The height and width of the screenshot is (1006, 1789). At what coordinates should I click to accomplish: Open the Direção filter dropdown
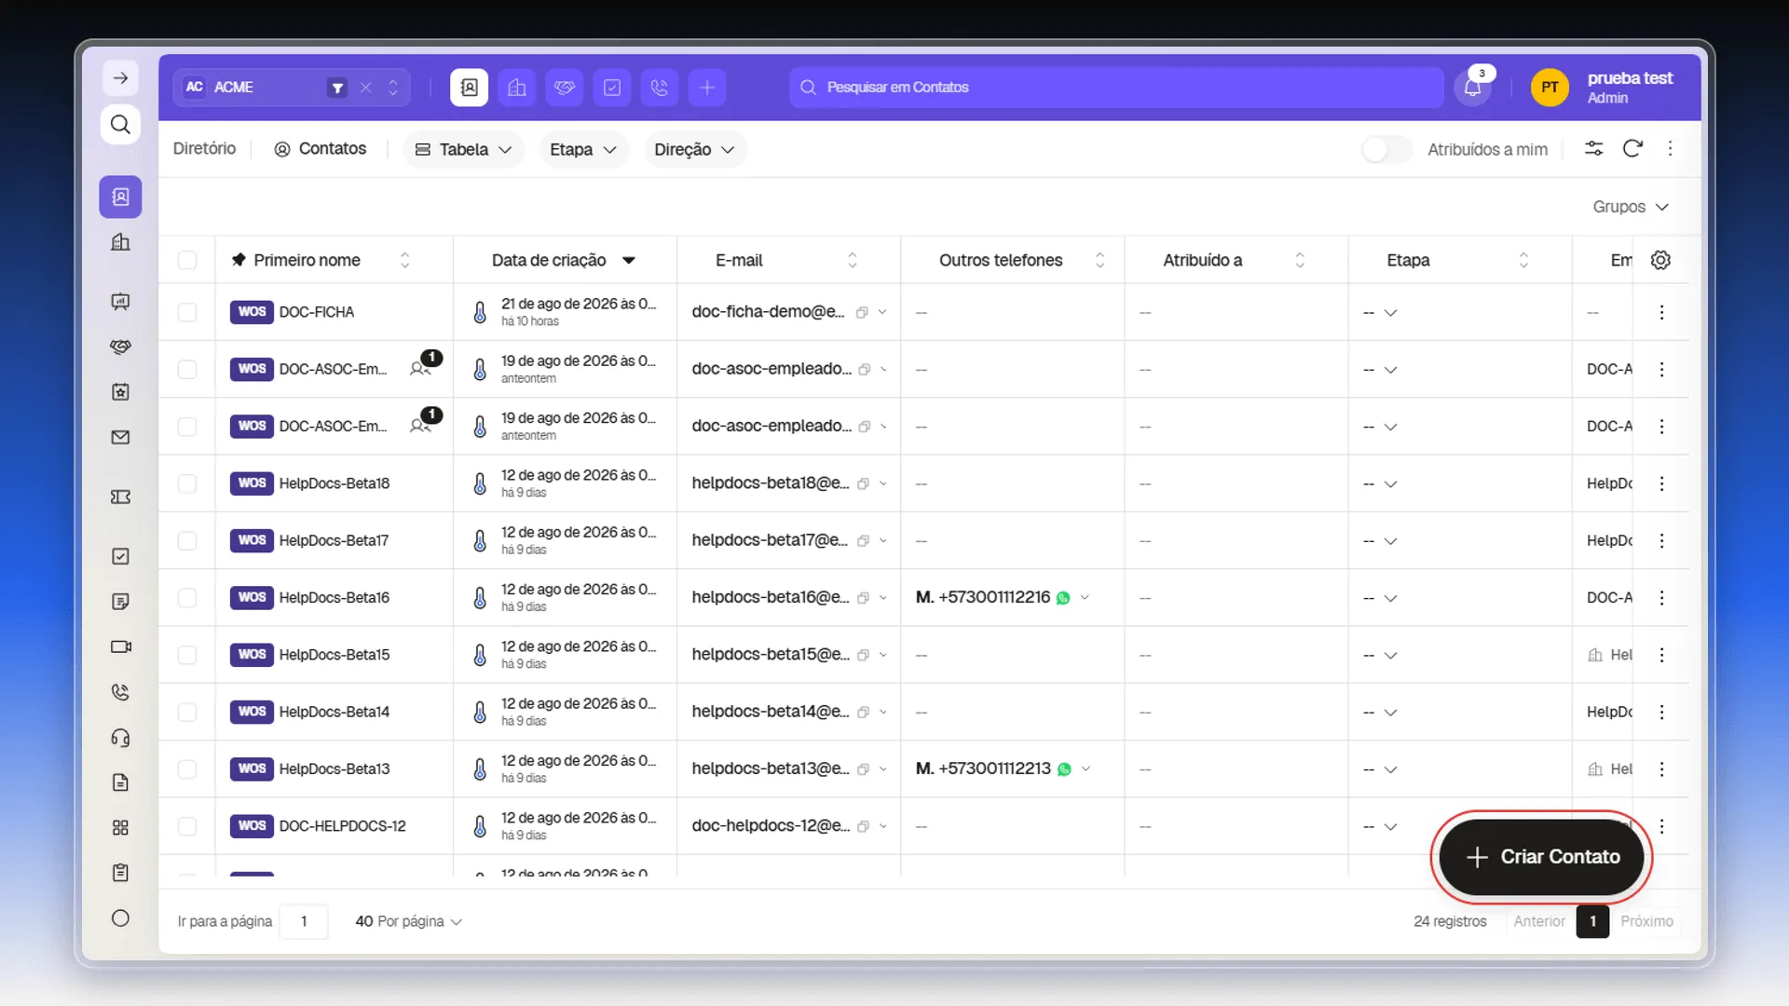tap(694, 149)
